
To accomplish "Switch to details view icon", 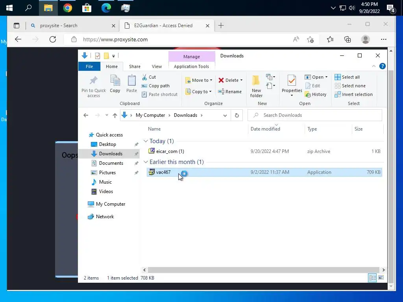I will (x=372, y=278).
